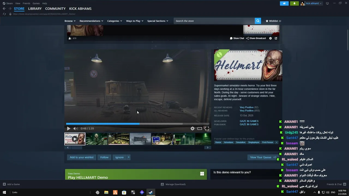349x196 pixels.
Task: Click the kick abham1 profile avatar
Action: coord(303,3)
